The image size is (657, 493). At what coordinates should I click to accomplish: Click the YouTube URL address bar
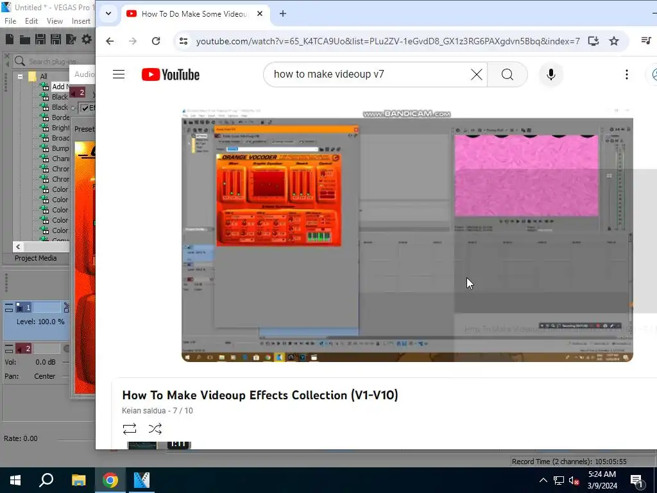(x=388, y=41)
